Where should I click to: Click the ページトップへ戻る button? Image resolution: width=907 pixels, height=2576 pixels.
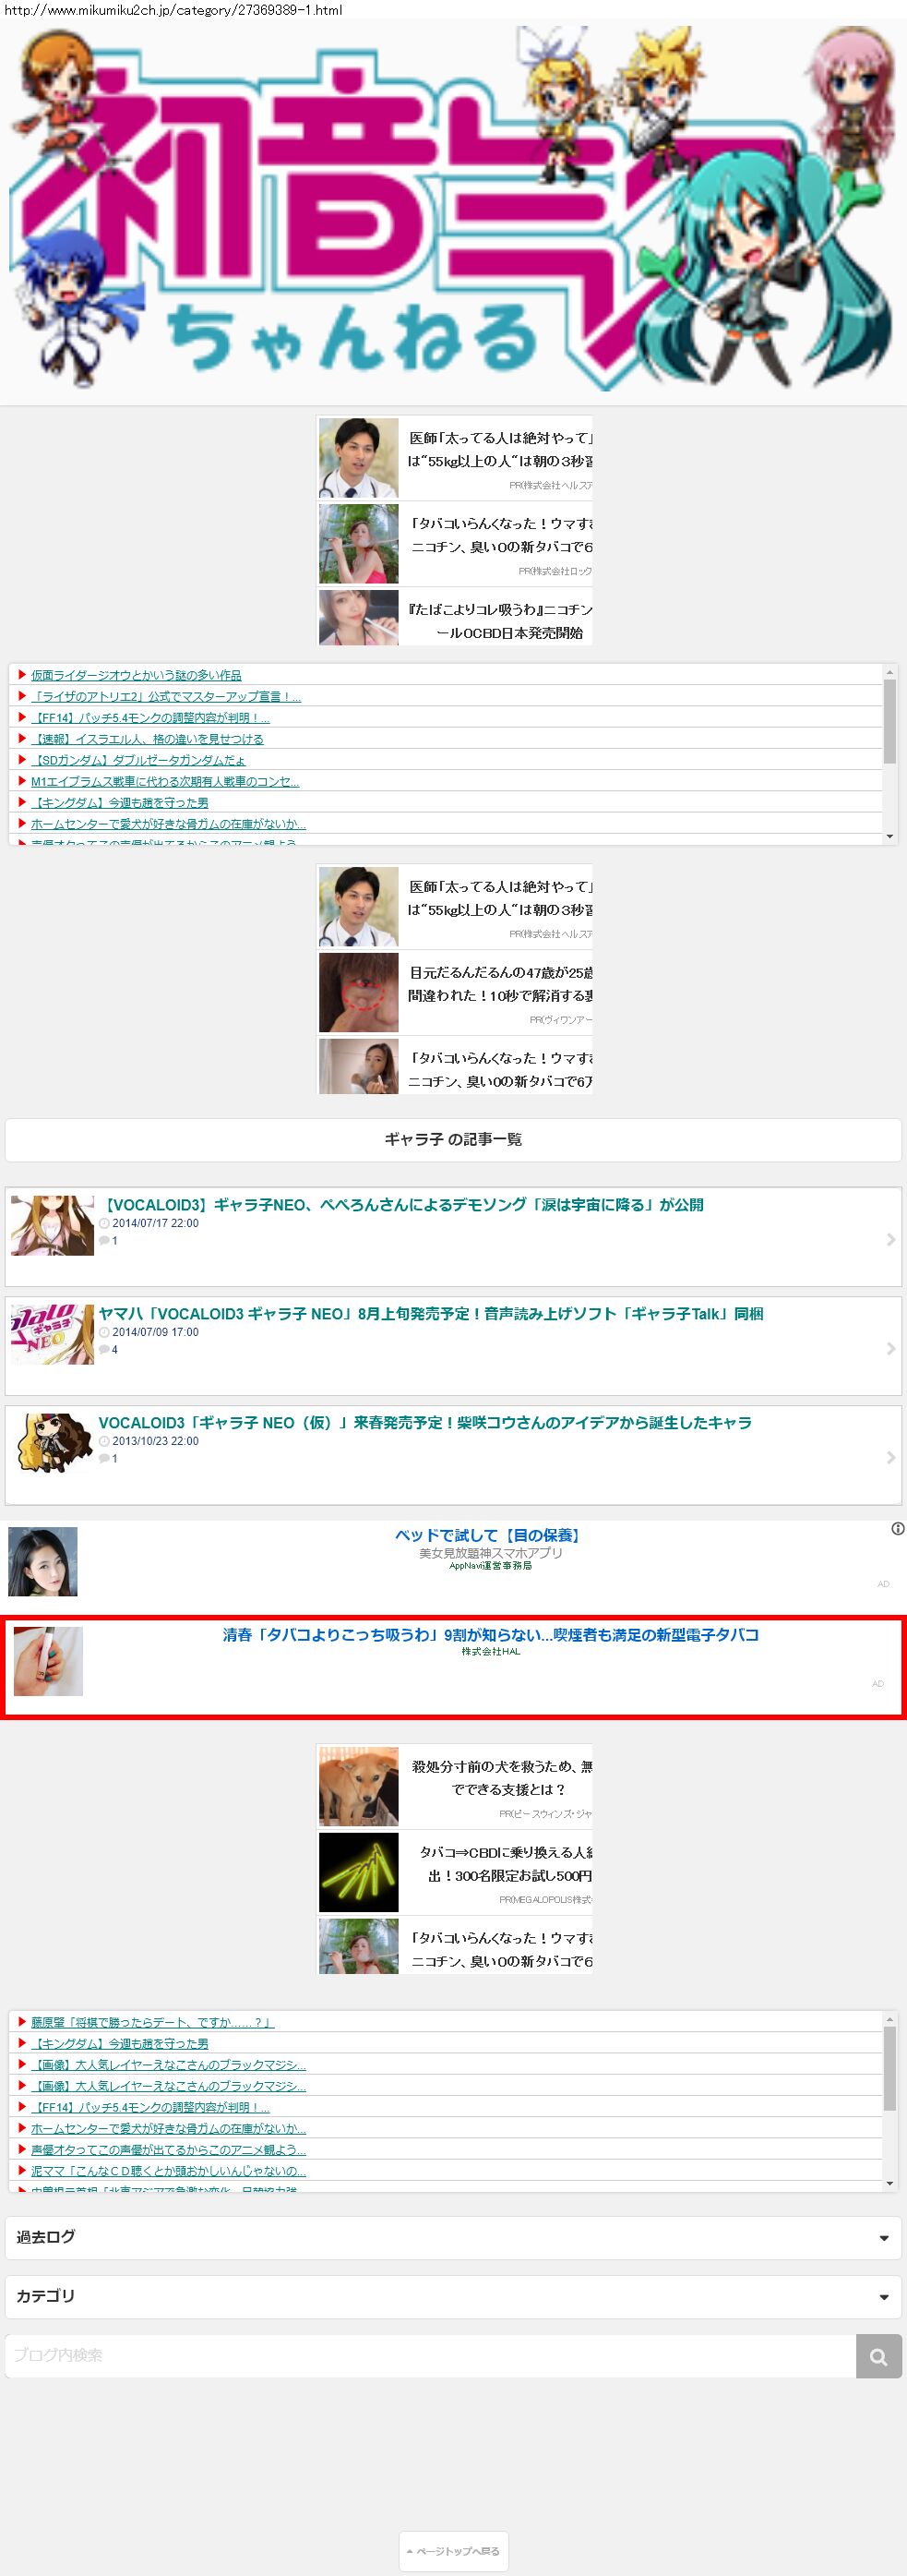tap(454, 2550)
